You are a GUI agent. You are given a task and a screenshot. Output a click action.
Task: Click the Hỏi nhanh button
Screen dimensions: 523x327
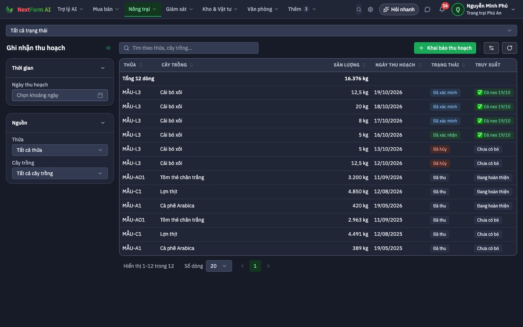click(399, 9)
